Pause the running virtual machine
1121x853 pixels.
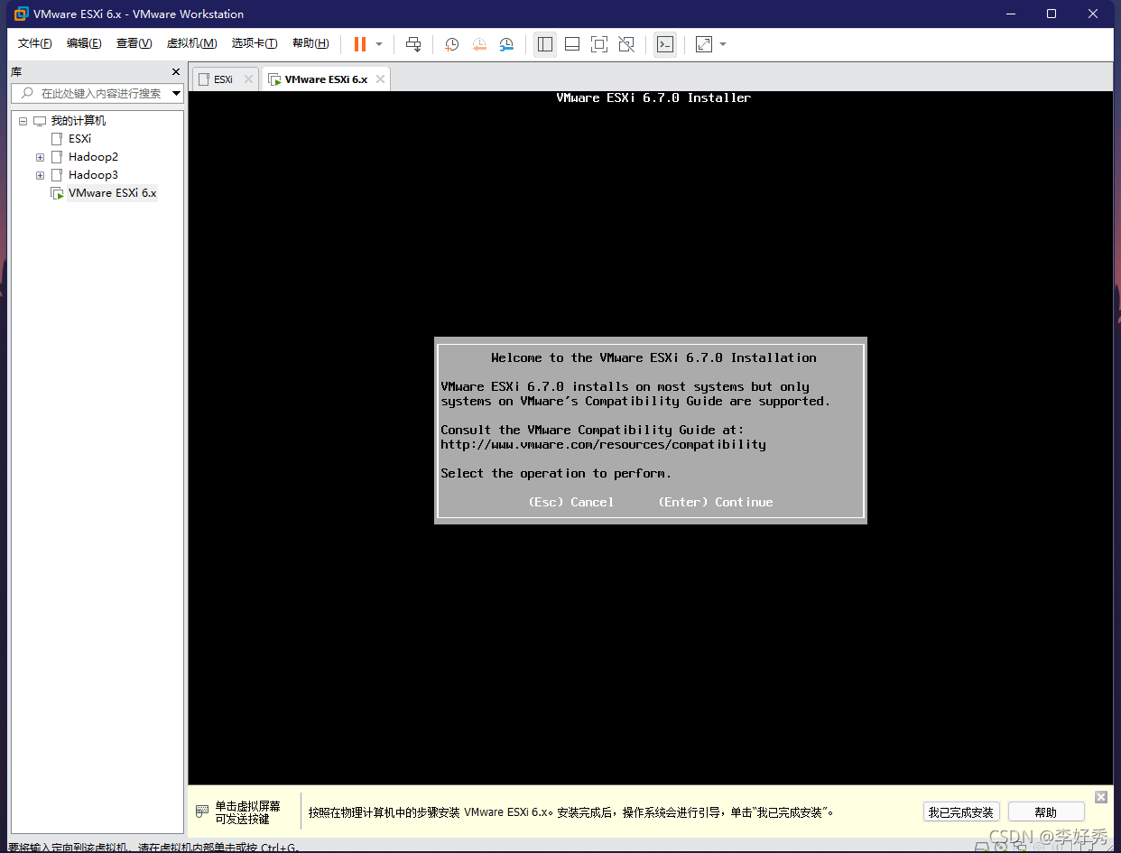tap(360, 44)
